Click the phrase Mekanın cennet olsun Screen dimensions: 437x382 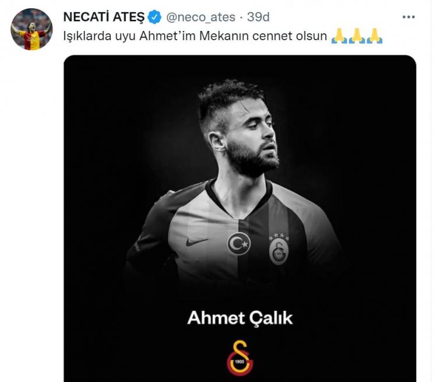tap(263, 36)
